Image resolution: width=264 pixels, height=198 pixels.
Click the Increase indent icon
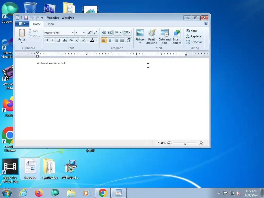click(110, 33)
